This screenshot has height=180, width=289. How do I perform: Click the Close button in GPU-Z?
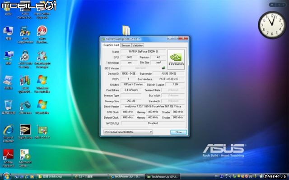178,132
